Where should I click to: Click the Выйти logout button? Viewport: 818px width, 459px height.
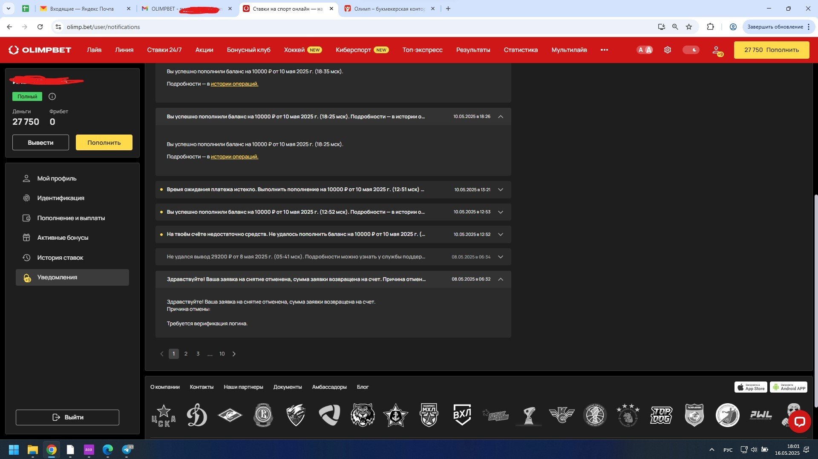(67, 417)
